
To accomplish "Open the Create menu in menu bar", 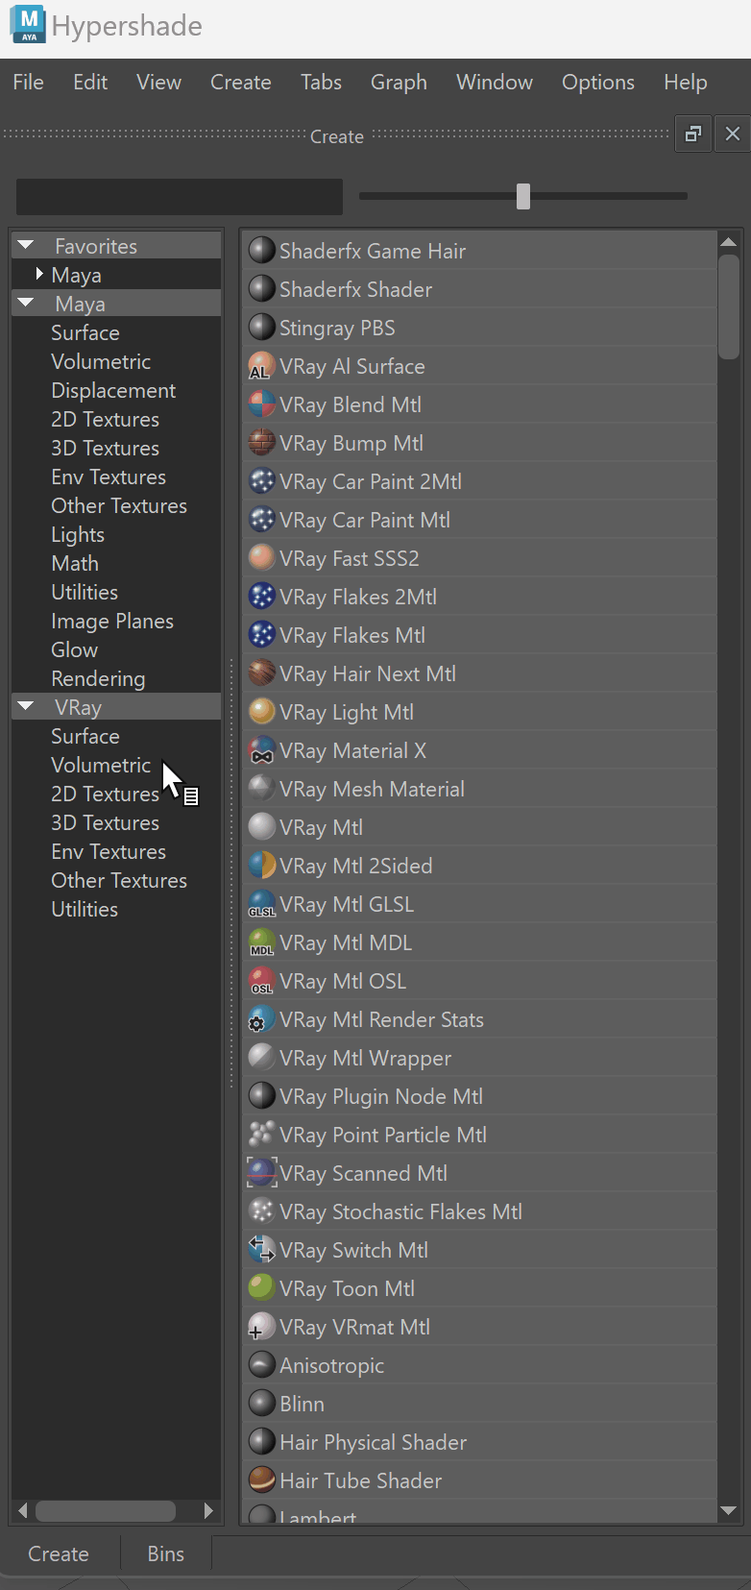I will [x=241, y=83].
